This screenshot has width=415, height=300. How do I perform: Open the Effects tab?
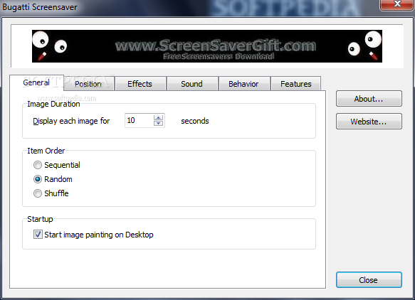click(140, 84)
